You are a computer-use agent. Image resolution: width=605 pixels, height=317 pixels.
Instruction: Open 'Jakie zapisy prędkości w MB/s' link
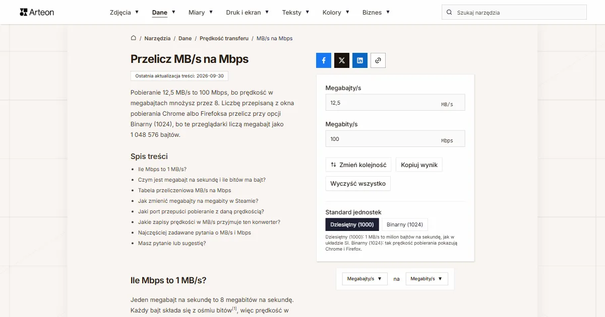pos(209,222)
